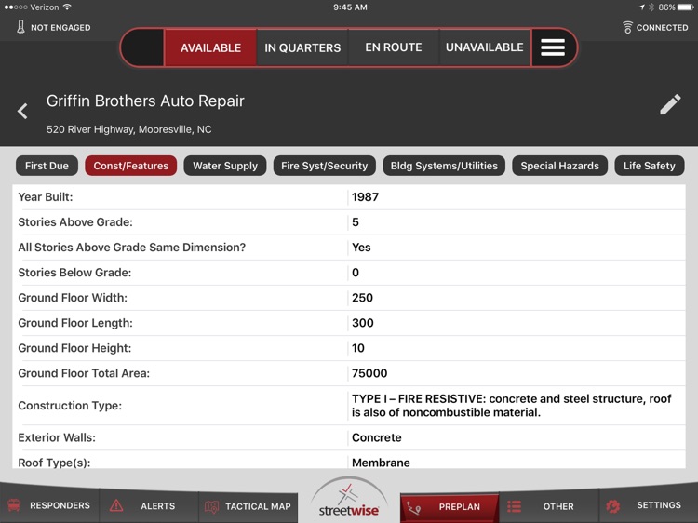Tap the TYPE I – FIRE RESISTIVE description

tap(512, 406)
